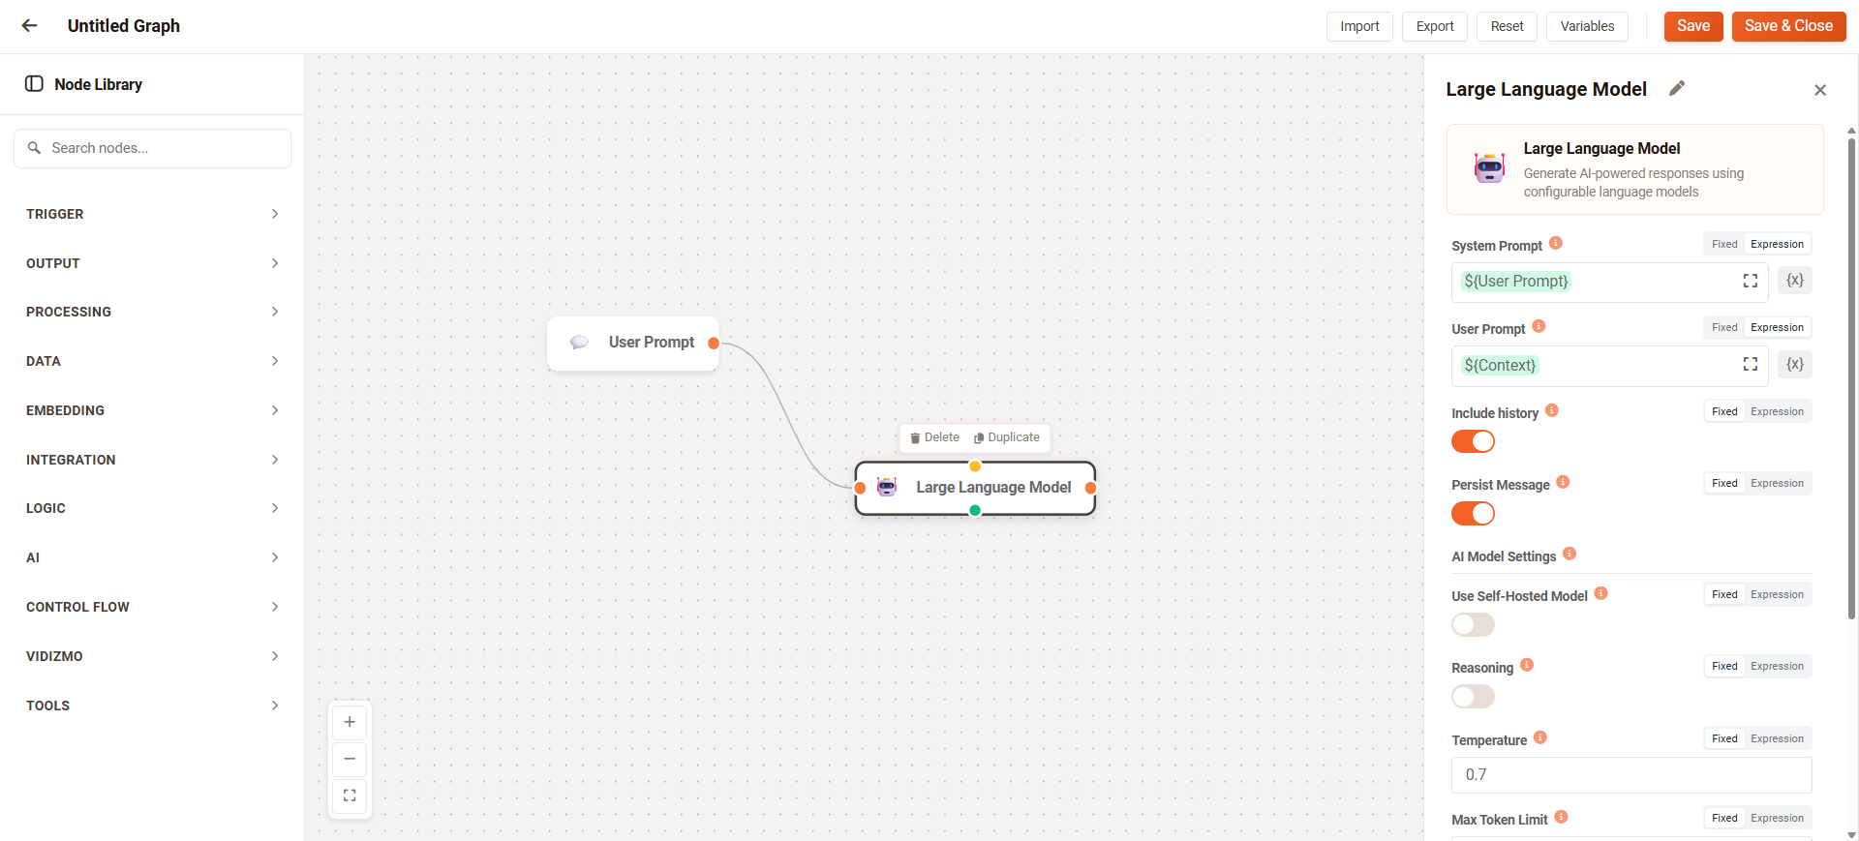Expand System Prompt field to fullscreen editor
Viewport: 1859px width, 841px height.
pos(1751,281)
